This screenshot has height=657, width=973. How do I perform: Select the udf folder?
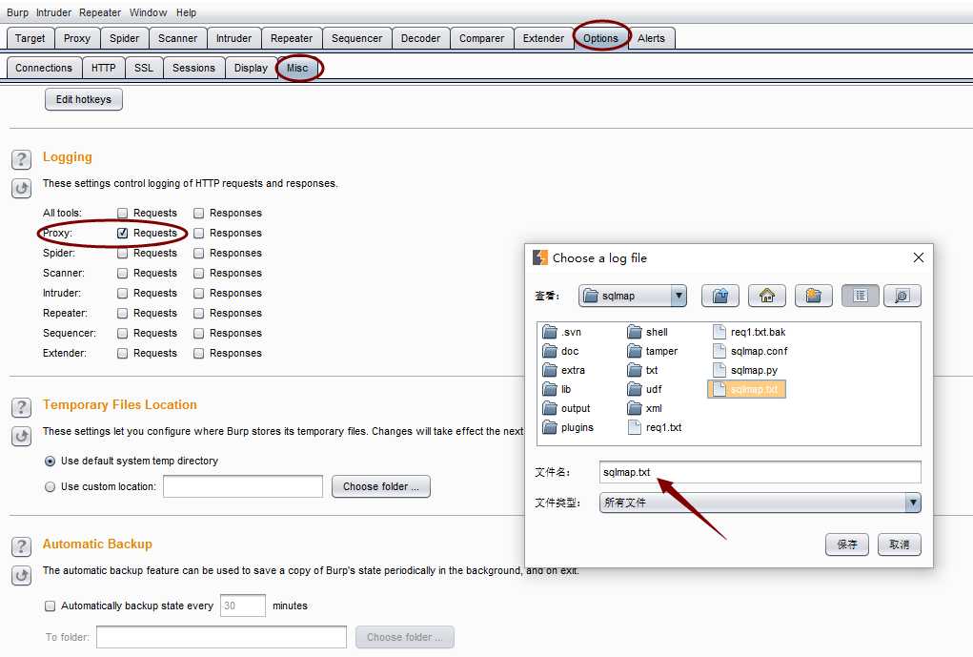click(645, 389)
